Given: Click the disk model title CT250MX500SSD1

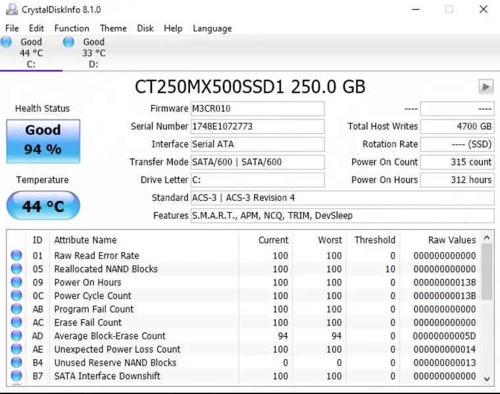Looking at the screenshot, I should 209,87.
